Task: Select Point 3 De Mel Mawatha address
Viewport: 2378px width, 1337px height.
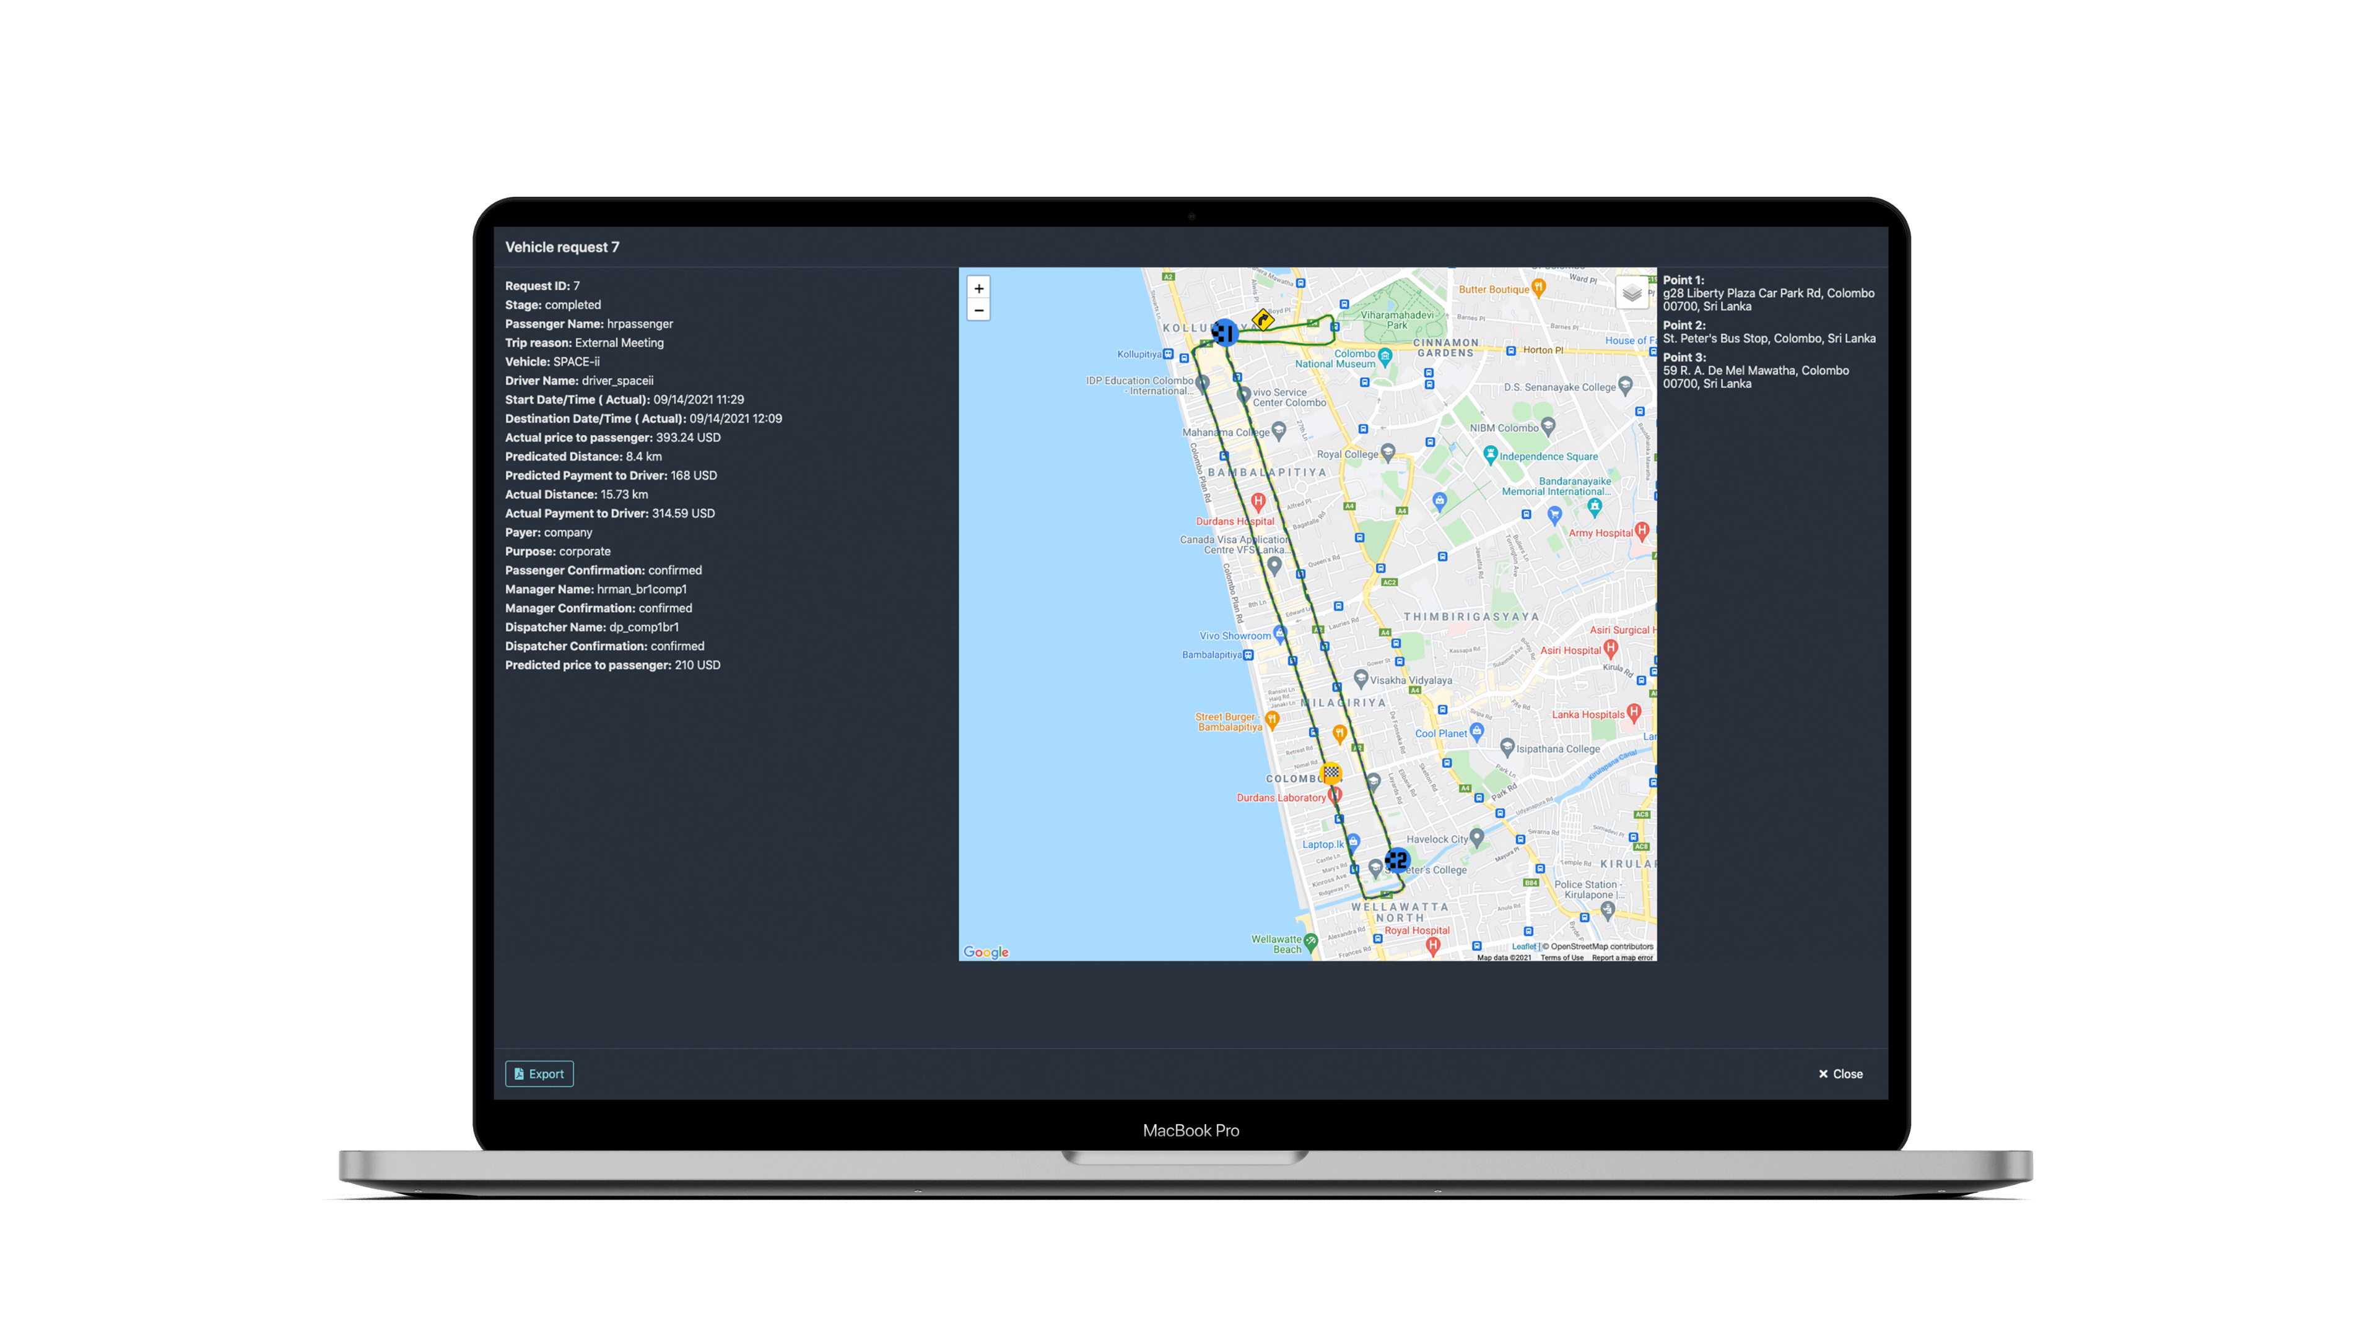Action: click(1756, 376)
